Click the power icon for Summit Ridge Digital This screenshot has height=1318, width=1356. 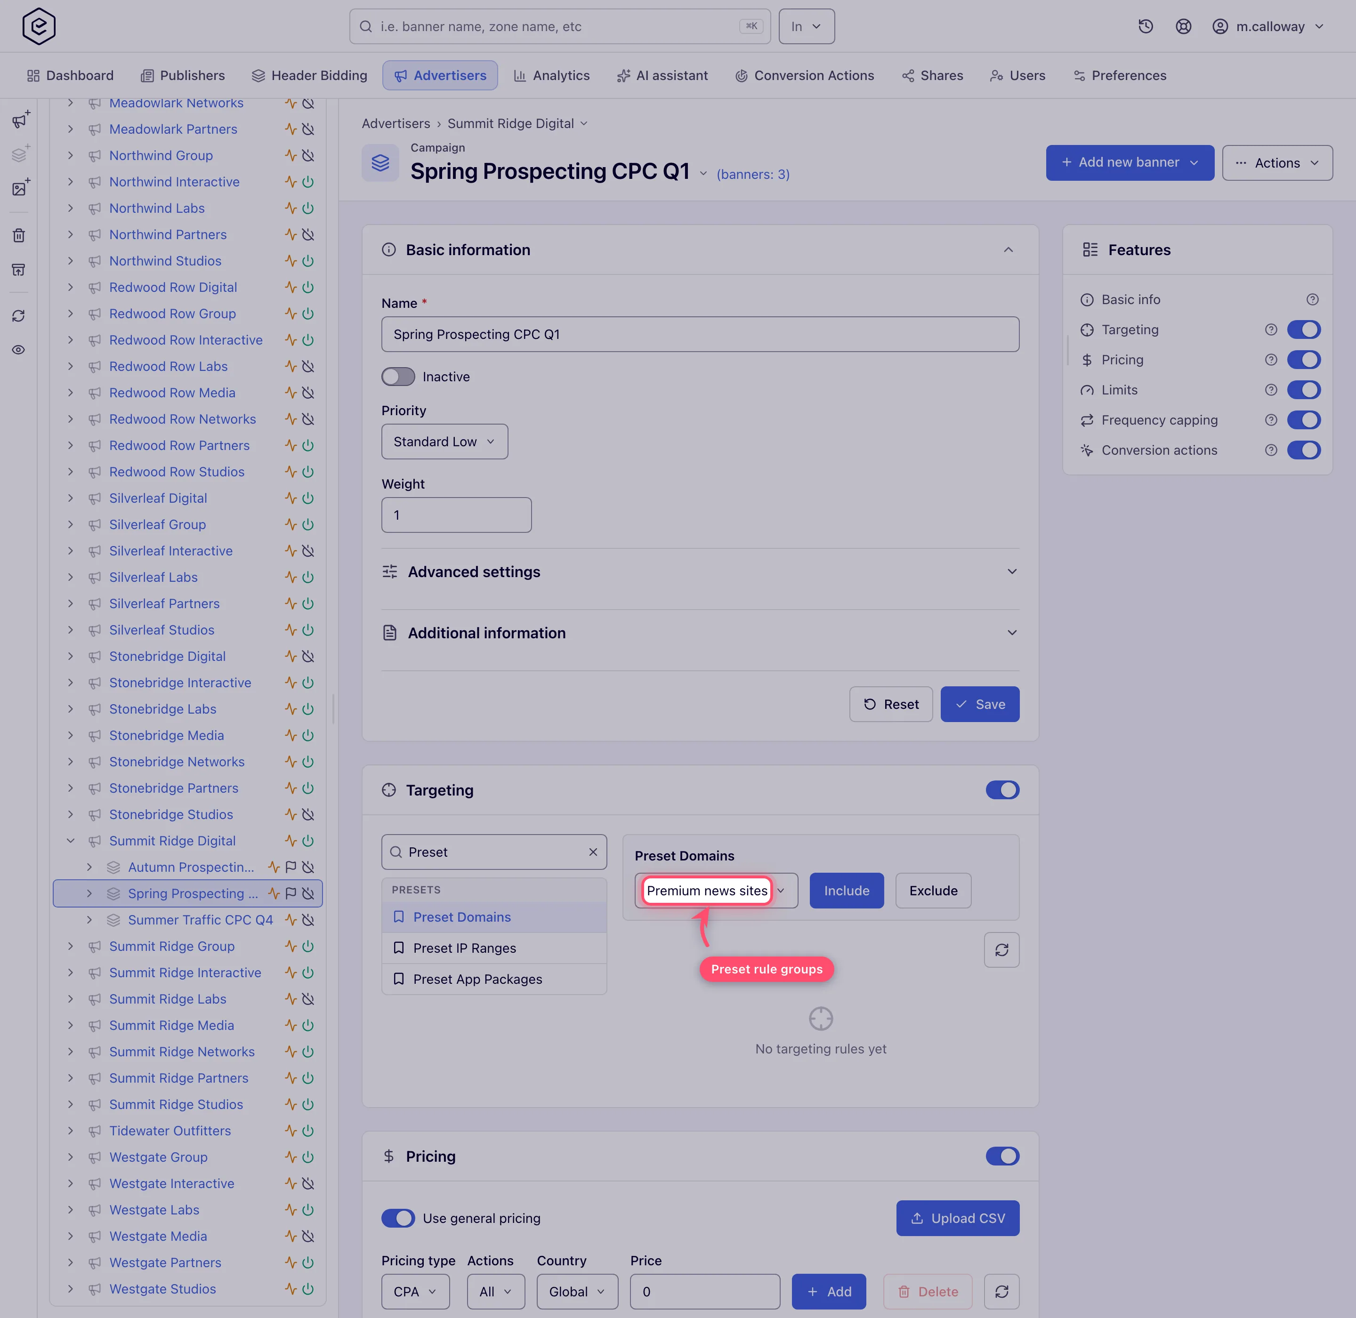308,840
